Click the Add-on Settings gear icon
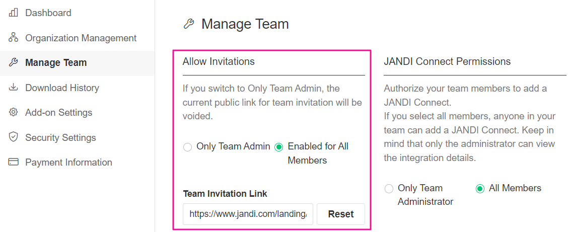The width and height of the screenshot is (570, 232). click(x=13, y=113)
